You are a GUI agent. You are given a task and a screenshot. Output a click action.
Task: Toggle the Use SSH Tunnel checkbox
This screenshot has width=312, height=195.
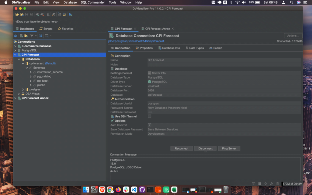point(149,116)
